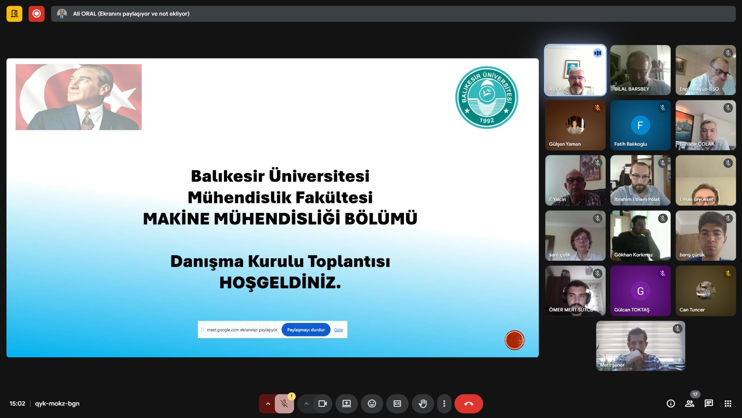Select Ali ORAL's video tile
The width and height of the screenshot is (742, 418).
coord(576,70)
